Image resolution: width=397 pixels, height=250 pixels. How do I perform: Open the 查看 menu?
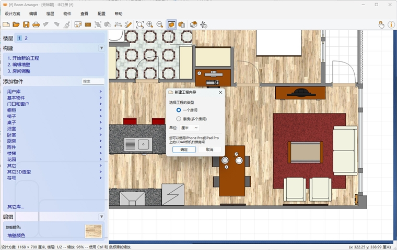(84, 14)
